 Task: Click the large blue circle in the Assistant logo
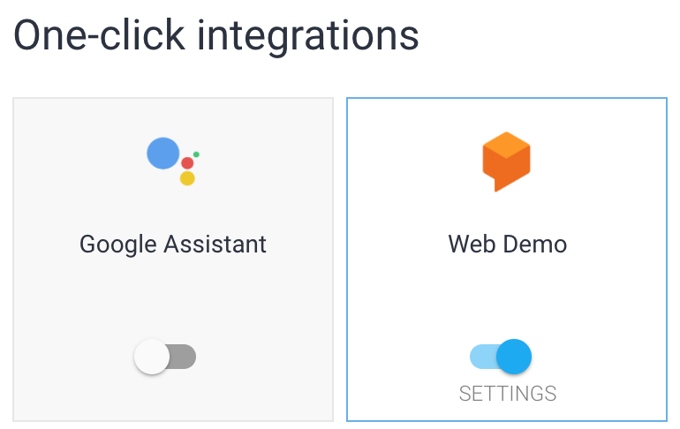[163, 154]
